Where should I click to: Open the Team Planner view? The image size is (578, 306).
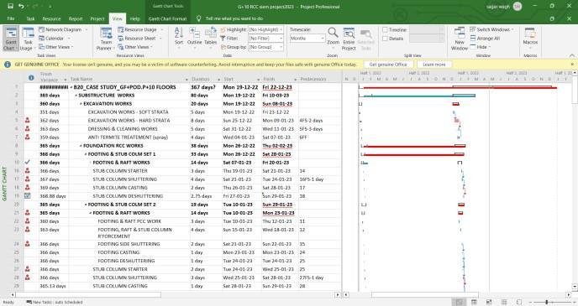(x=106, y=39)
